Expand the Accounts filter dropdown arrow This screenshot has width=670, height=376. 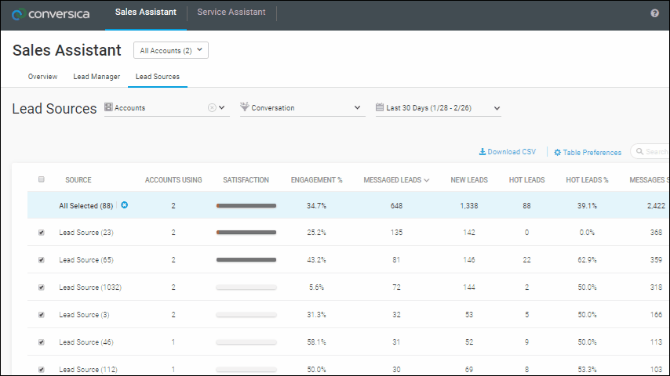(222, 107)
